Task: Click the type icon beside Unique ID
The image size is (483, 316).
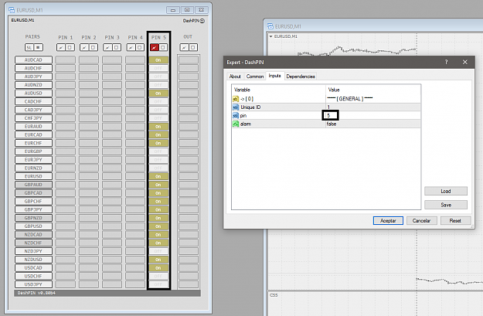Action: point(236,107)
